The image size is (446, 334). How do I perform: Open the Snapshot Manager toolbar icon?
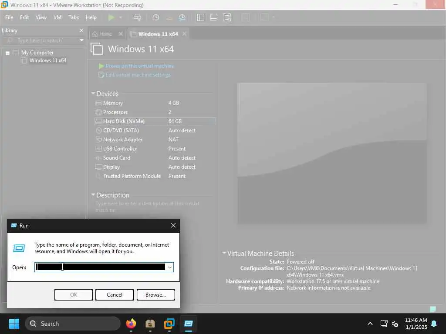(182, 17)
